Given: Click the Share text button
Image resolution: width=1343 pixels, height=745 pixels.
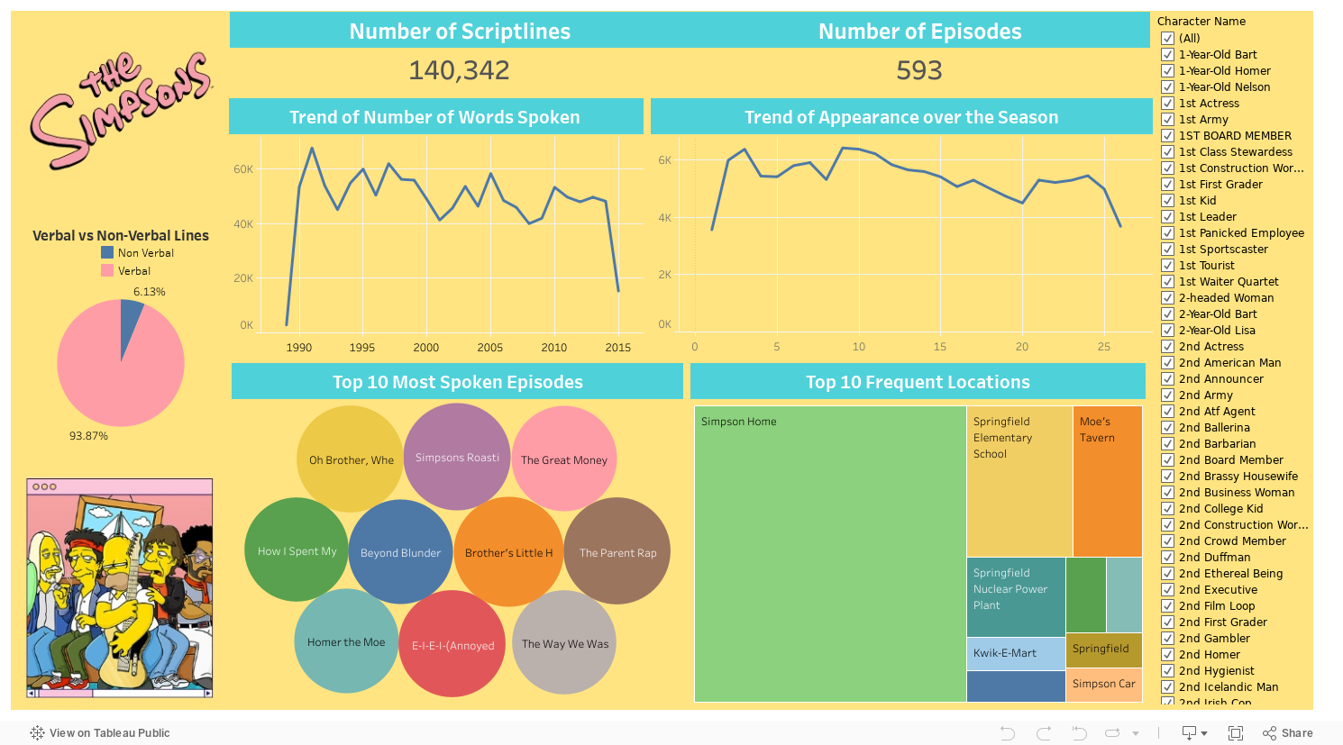Looking at the screenshot, I should (1297, 733).
